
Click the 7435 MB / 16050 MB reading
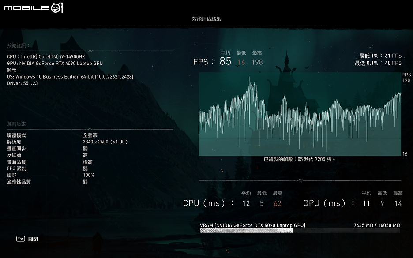(x=377, y=225)
